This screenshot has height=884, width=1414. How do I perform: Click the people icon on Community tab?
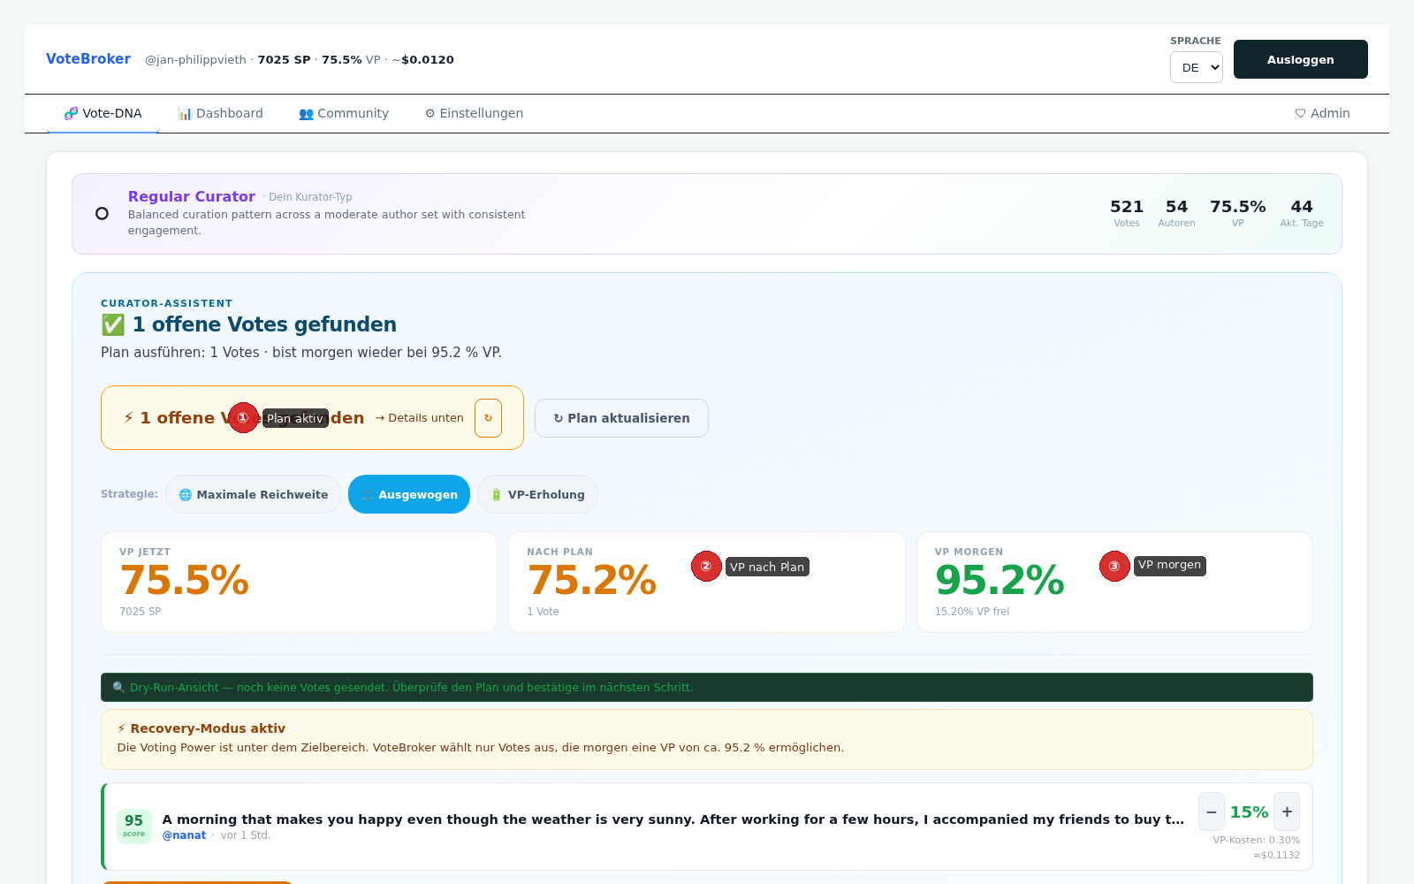[x=307, y=113]
